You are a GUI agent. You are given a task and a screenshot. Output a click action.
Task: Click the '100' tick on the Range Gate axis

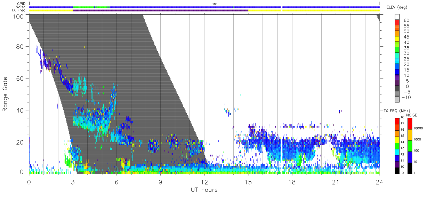(18, 16)
